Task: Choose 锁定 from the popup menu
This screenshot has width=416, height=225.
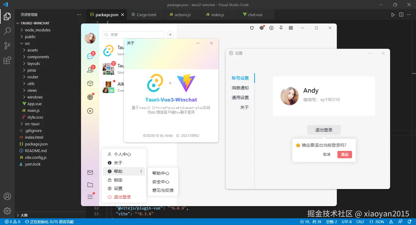Action: pos(124,180)
